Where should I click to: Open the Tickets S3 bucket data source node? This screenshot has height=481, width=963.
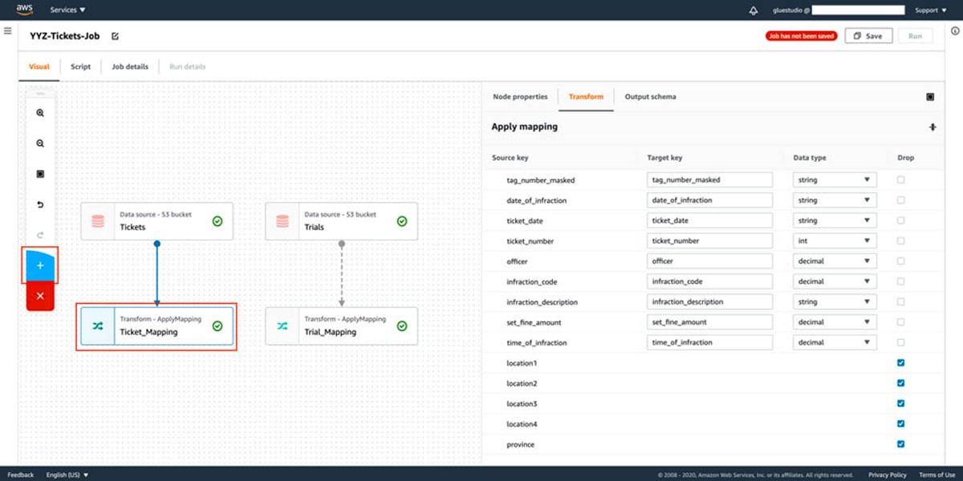click(x=156, y=220)
